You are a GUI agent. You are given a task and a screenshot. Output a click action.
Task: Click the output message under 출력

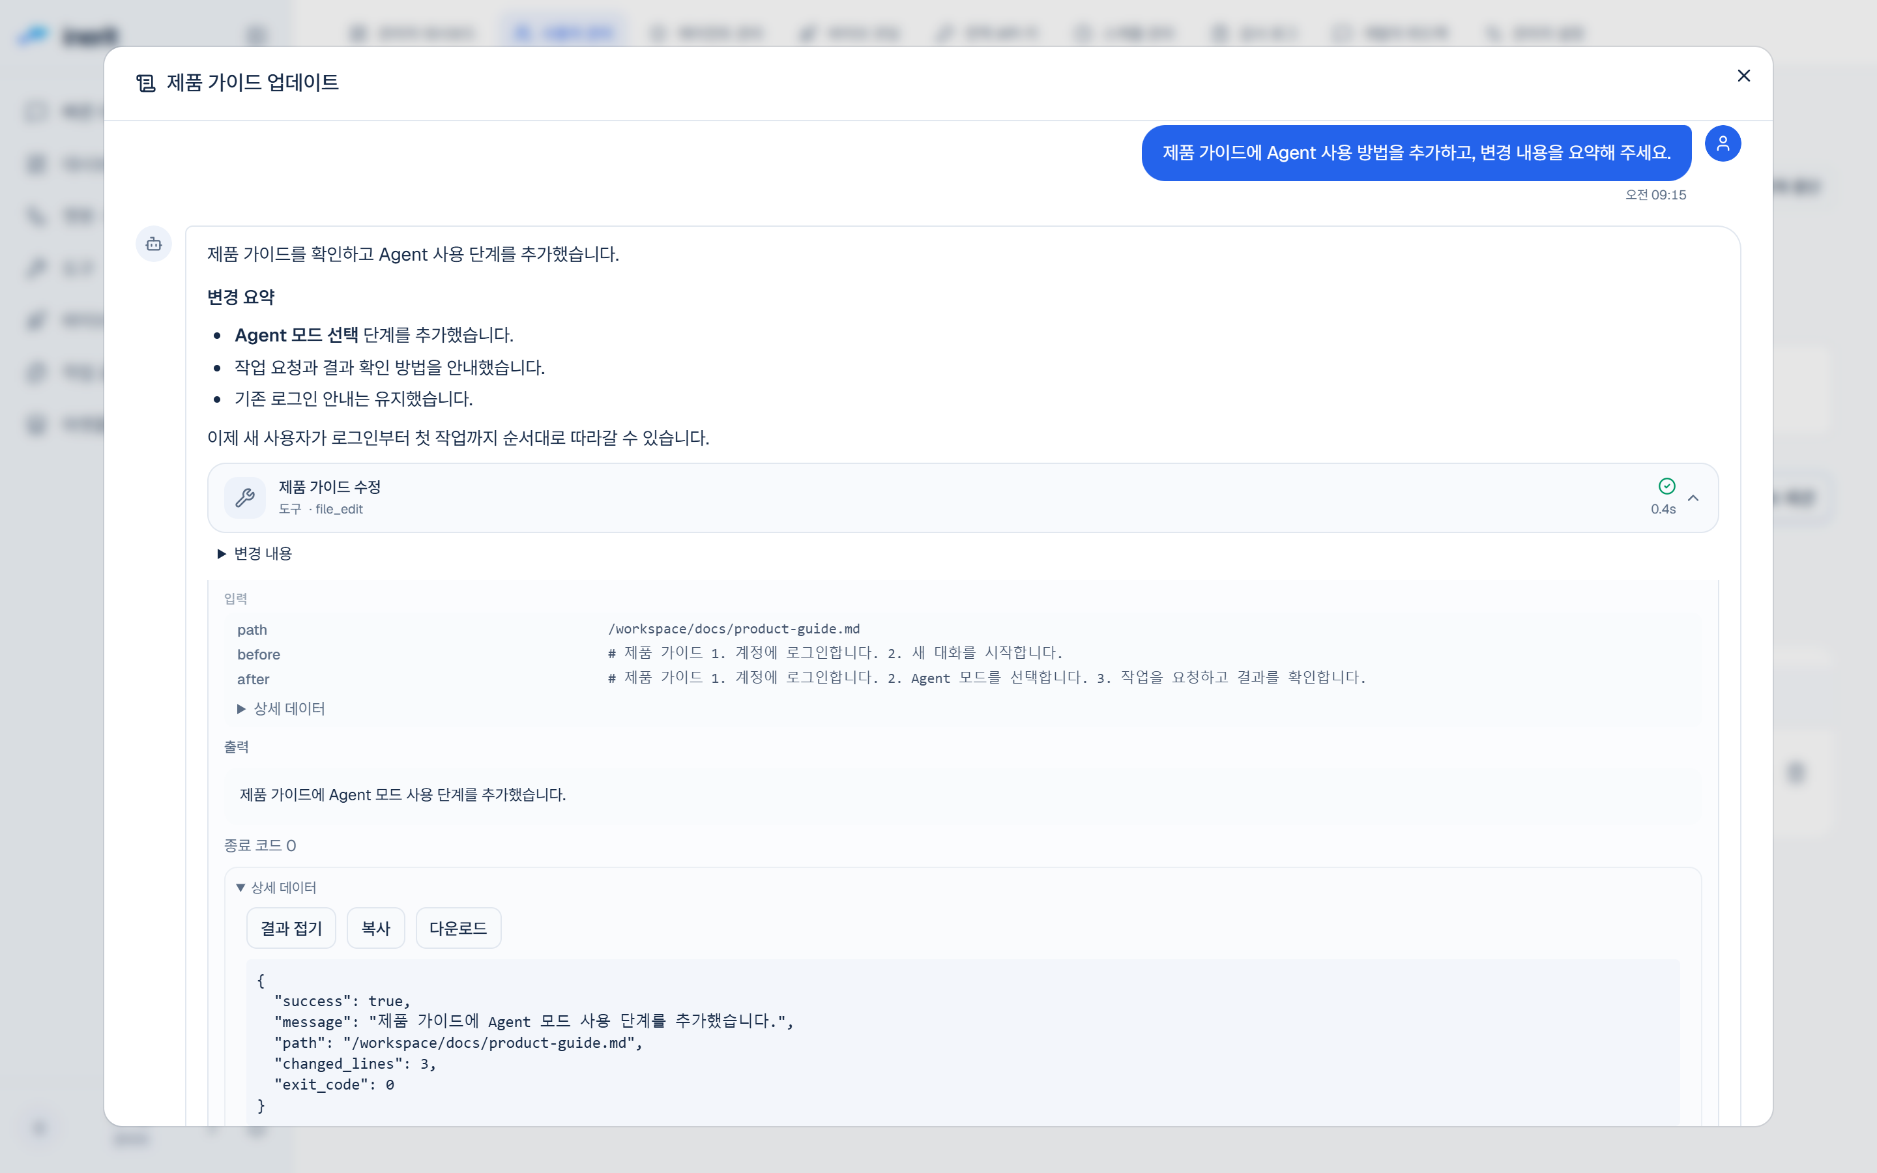point(403,794)
